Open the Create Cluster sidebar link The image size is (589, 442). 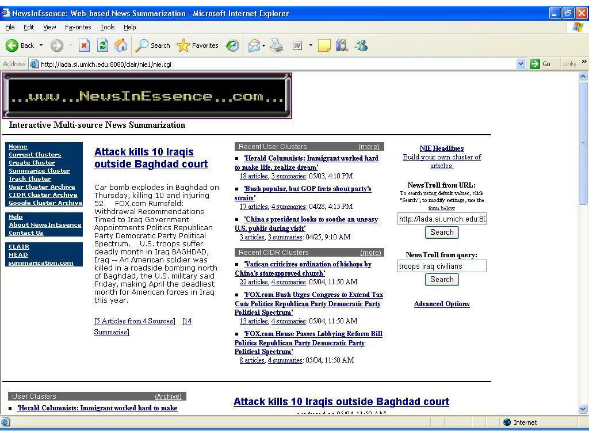tap(32, 163)
